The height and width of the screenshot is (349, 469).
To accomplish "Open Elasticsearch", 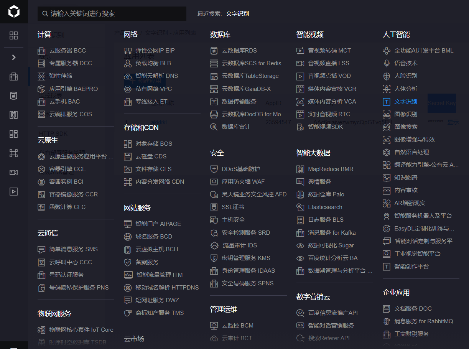I will 325,207.
